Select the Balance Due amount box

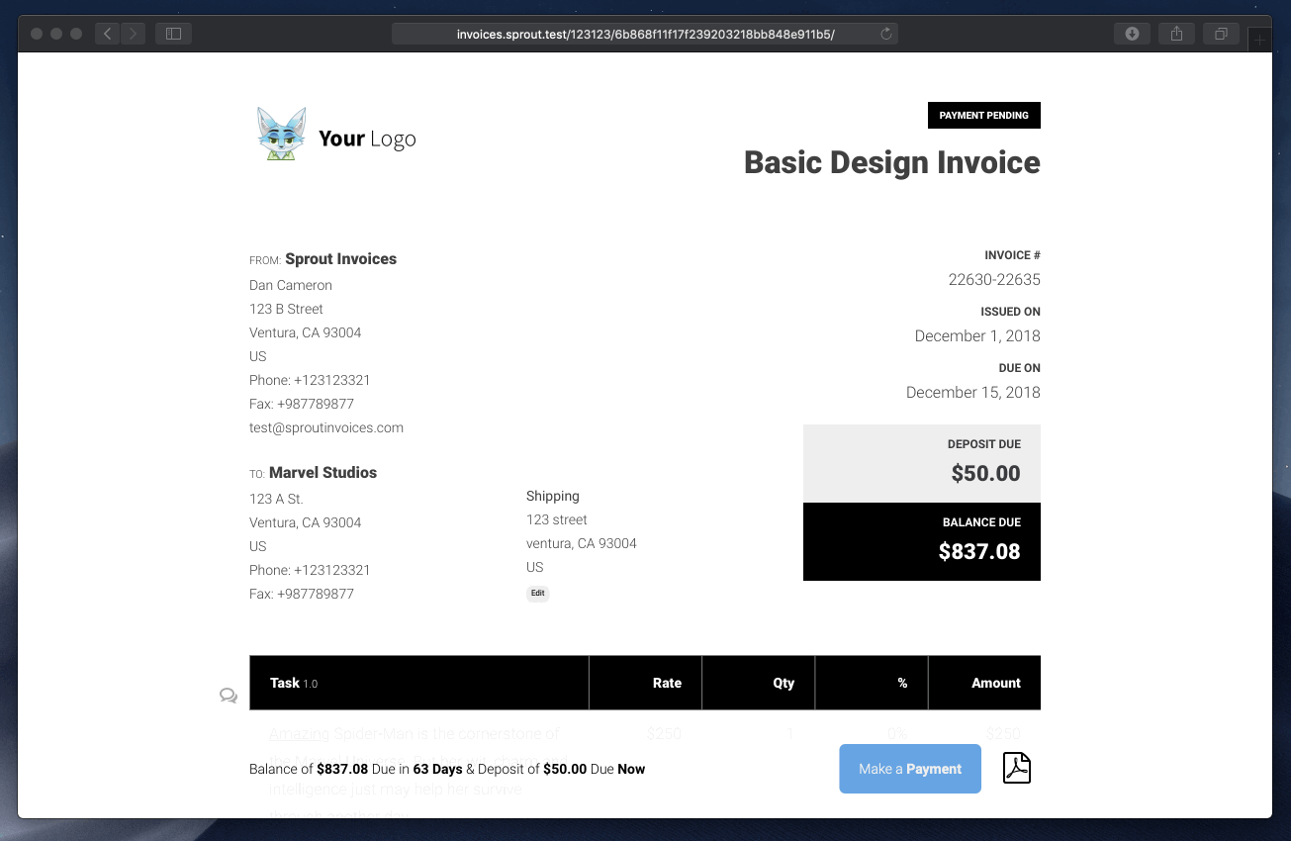coord(921,541)
